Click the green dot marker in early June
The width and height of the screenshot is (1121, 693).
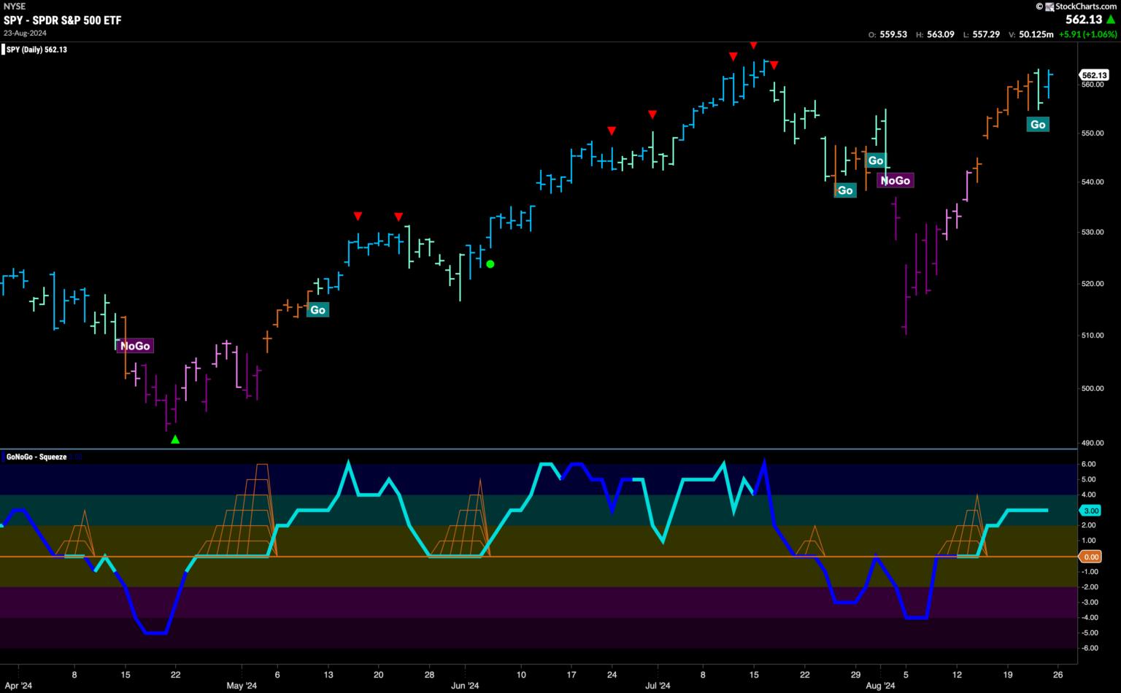pyautogui.click(x=490, y=264)
